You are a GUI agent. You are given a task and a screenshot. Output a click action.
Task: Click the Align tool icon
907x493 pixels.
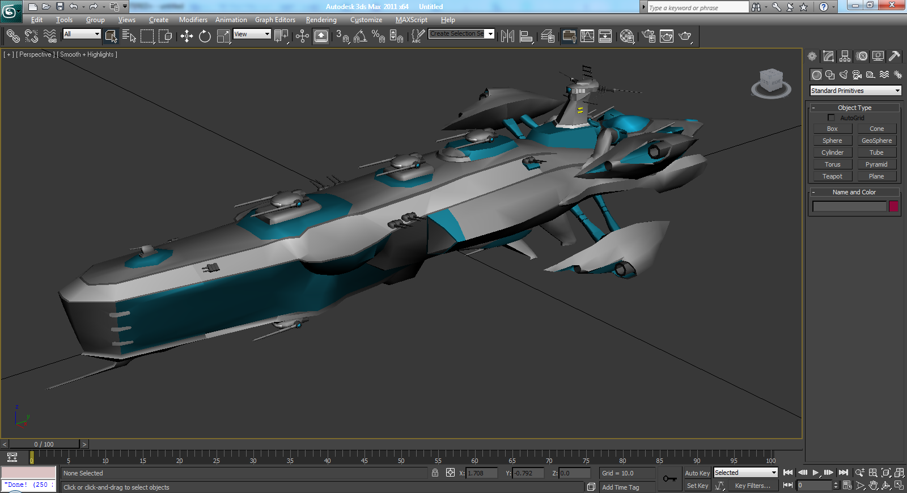(526, 36)
